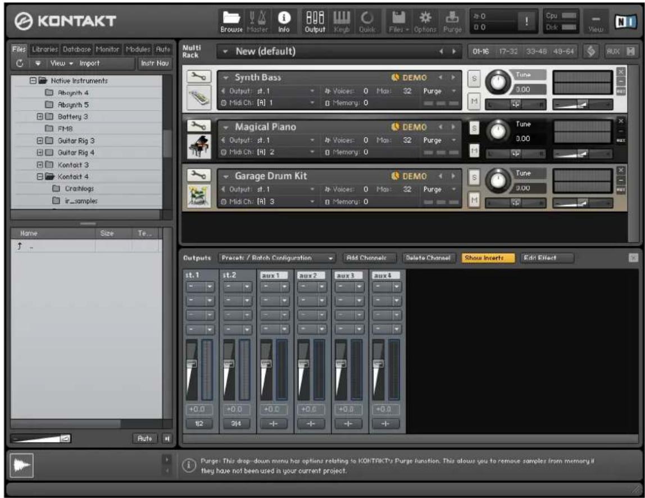Click the browser eject arrow icon

(38, 63)
